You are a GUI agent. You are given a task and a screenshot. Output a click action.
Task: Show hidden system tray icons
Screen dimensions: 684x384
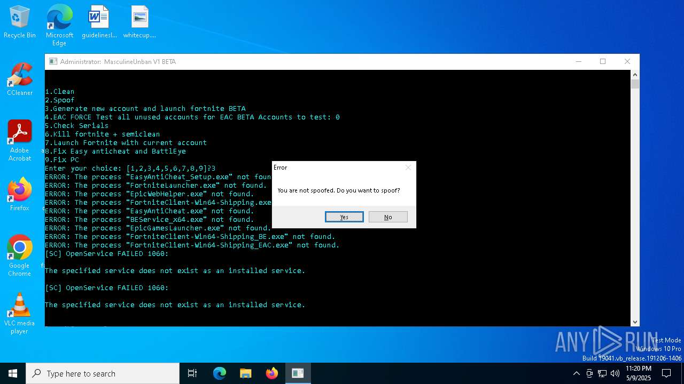point(576,373)
